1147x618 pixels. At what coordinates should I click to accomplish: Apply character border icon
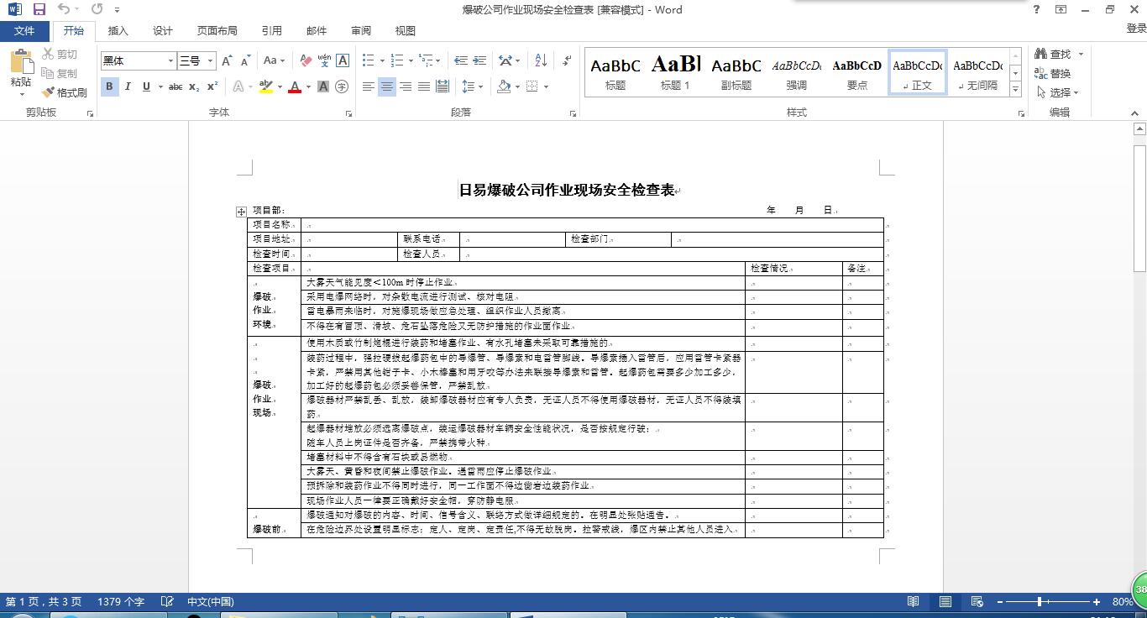343,60
